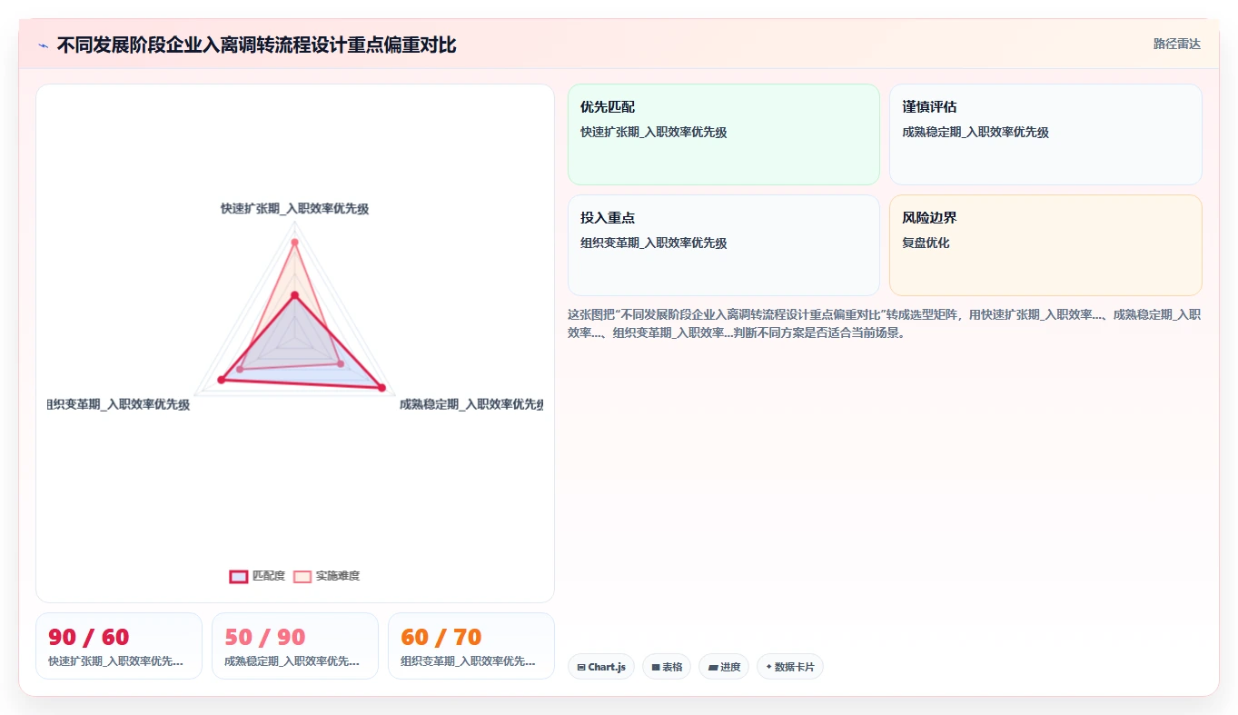Click 匹配度 data point on 成熟稳定期 axis
Screen dimensions: 1238x715
[381, 389]
